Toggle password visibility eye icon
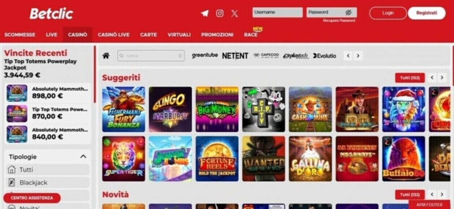This screenshot has width=454, height=209. [348, 12]
